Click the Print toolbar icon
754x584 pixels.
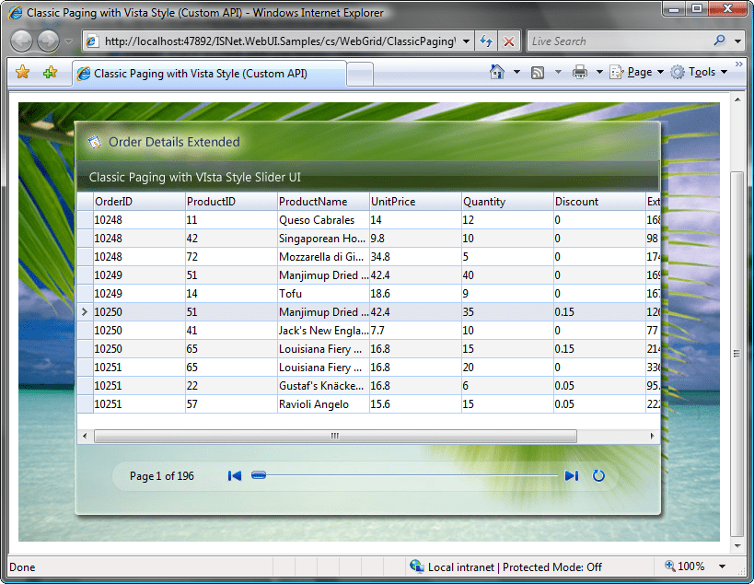pos(580,72)
